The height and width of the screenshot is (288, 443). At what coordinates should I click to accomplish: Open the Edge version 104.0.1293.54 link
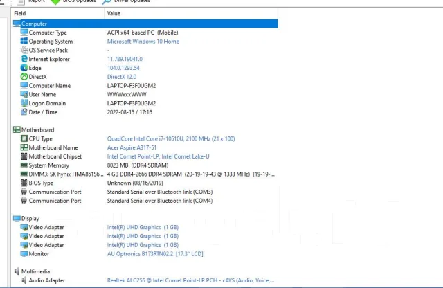pos(123,68)
